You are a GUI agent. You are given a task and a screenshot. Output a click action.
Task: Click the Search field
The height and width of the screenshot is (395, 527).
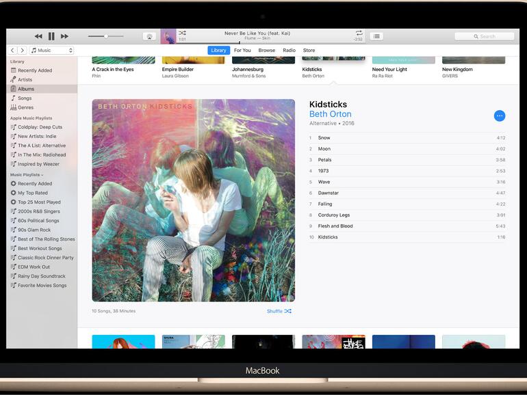tap(485, 36)
